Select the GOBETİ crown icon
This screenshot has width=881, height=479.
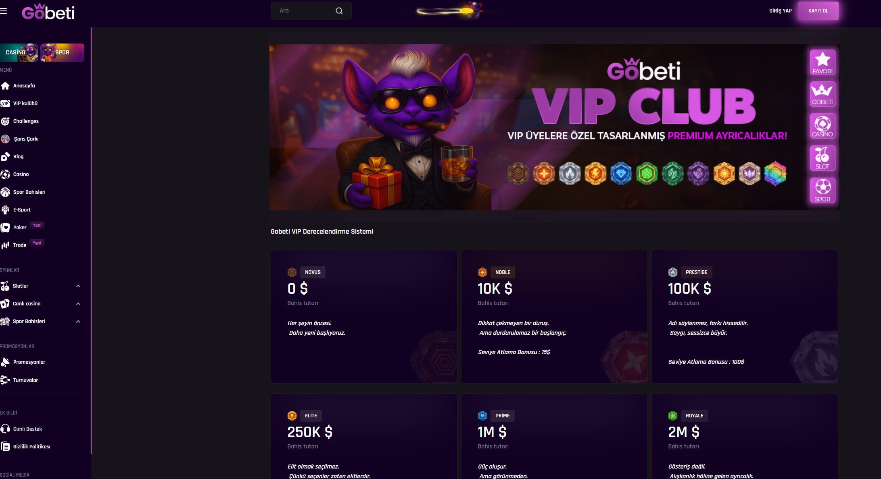(823, 94)
